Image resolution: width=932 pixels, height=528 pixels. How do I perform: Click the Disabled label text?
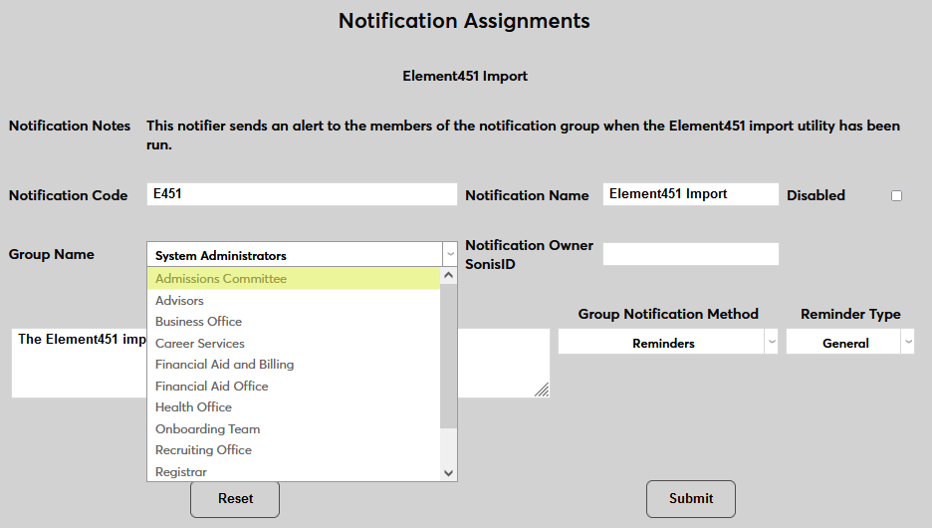pos(815,195)
